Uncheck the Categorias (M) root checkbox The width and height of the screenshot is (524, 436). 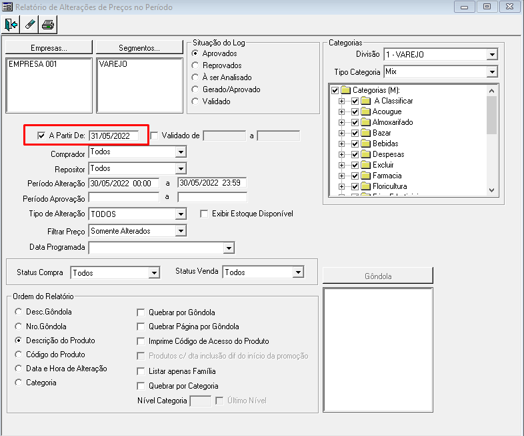point(335,90)
